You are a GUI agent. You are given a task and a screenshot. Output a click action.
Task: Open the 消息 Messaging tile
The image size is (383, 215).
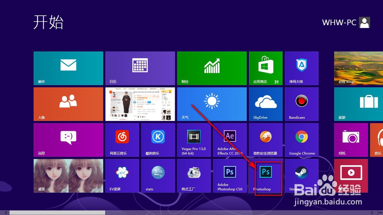[69, 140]
